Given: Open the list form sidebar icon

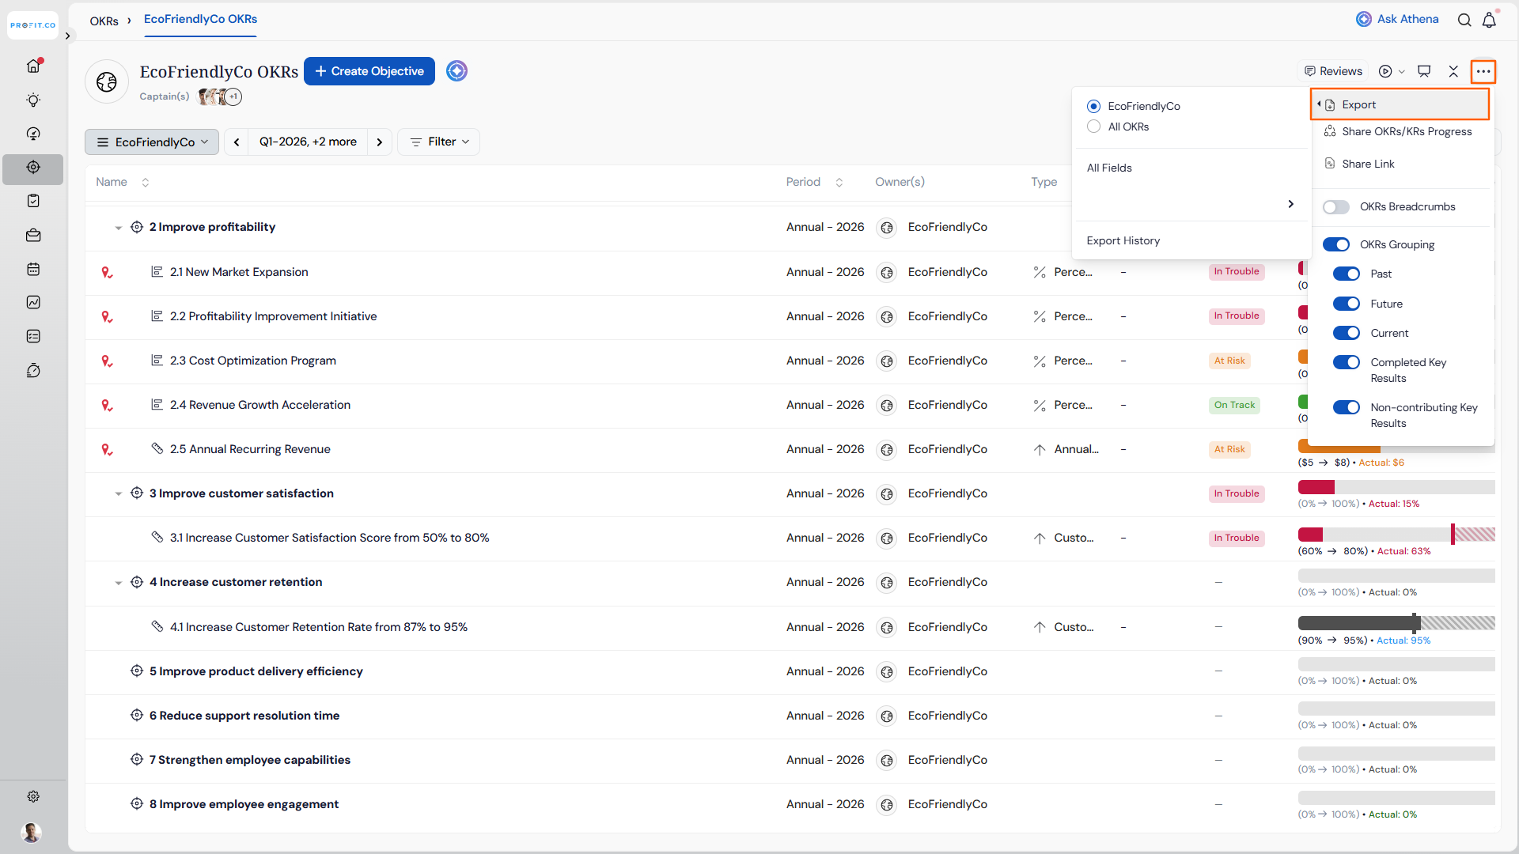Looking at the screenshot, I should click(33, 336).
